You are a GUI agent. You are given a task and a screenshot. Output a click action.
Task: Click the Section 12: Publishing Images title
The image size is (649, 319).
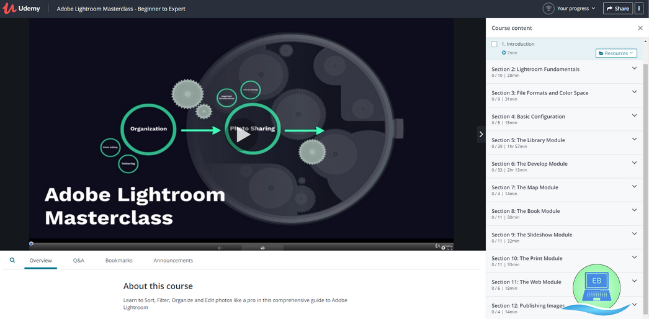528,305
